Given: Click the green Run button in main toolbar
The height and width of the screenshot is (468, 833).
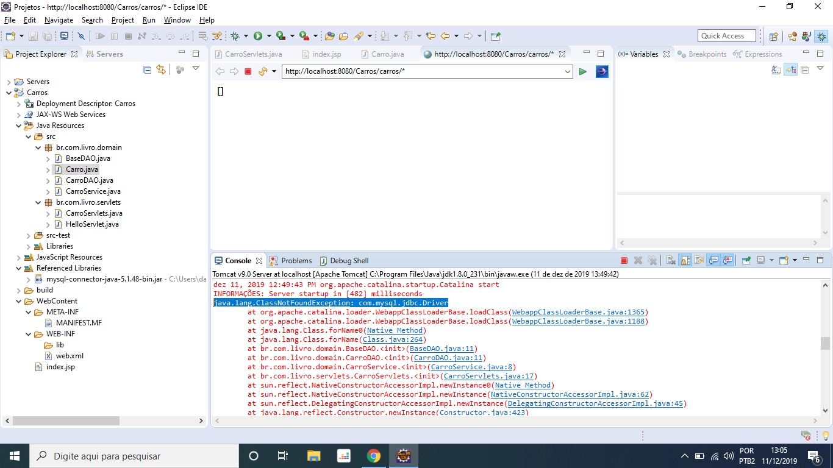Looking at the screenshot, I should pos(258,36).
